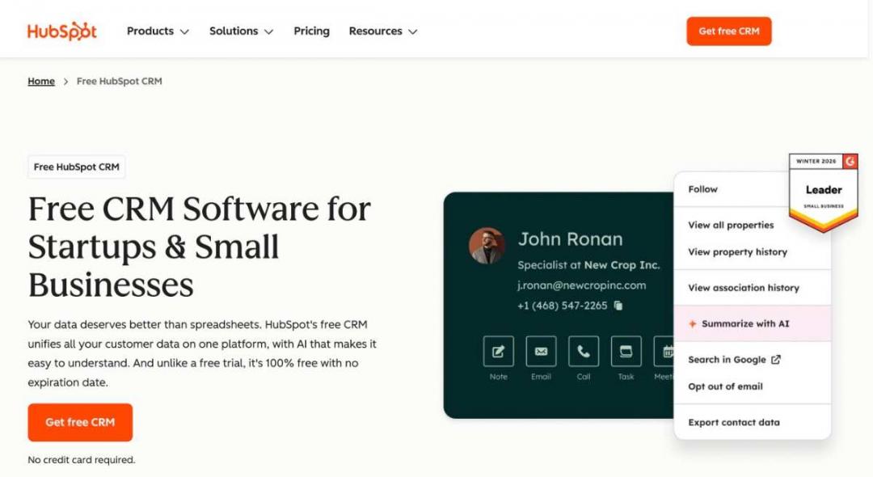Screen dimensions: 873x477
Task: Click the Meeting calendar icon
Action: [x=664, y=351]
